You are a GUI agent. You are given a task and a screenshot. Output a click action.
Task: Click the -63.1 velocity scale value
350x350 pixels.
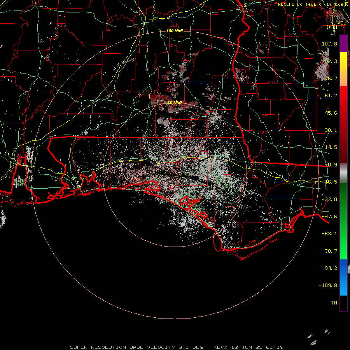pos(329,234)
